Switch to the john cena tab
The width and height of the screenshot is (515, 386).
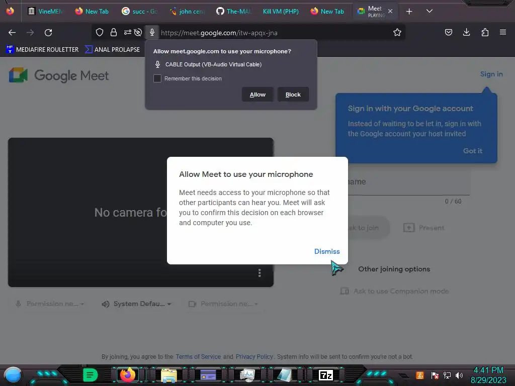coord(187,11)
